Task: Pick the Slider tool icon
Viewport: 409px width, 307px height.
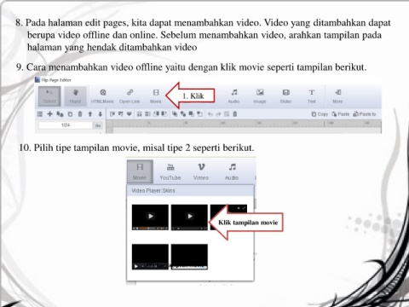Action: pos(285,96)
